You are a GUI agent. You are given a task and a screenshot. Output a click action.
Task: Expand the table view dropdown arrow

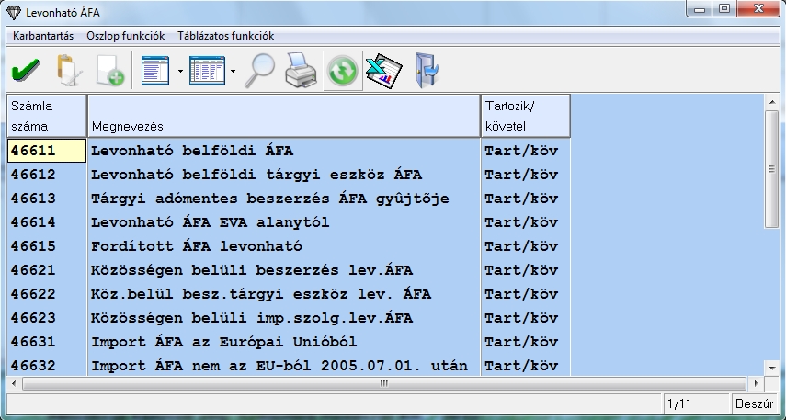[234, 71]
